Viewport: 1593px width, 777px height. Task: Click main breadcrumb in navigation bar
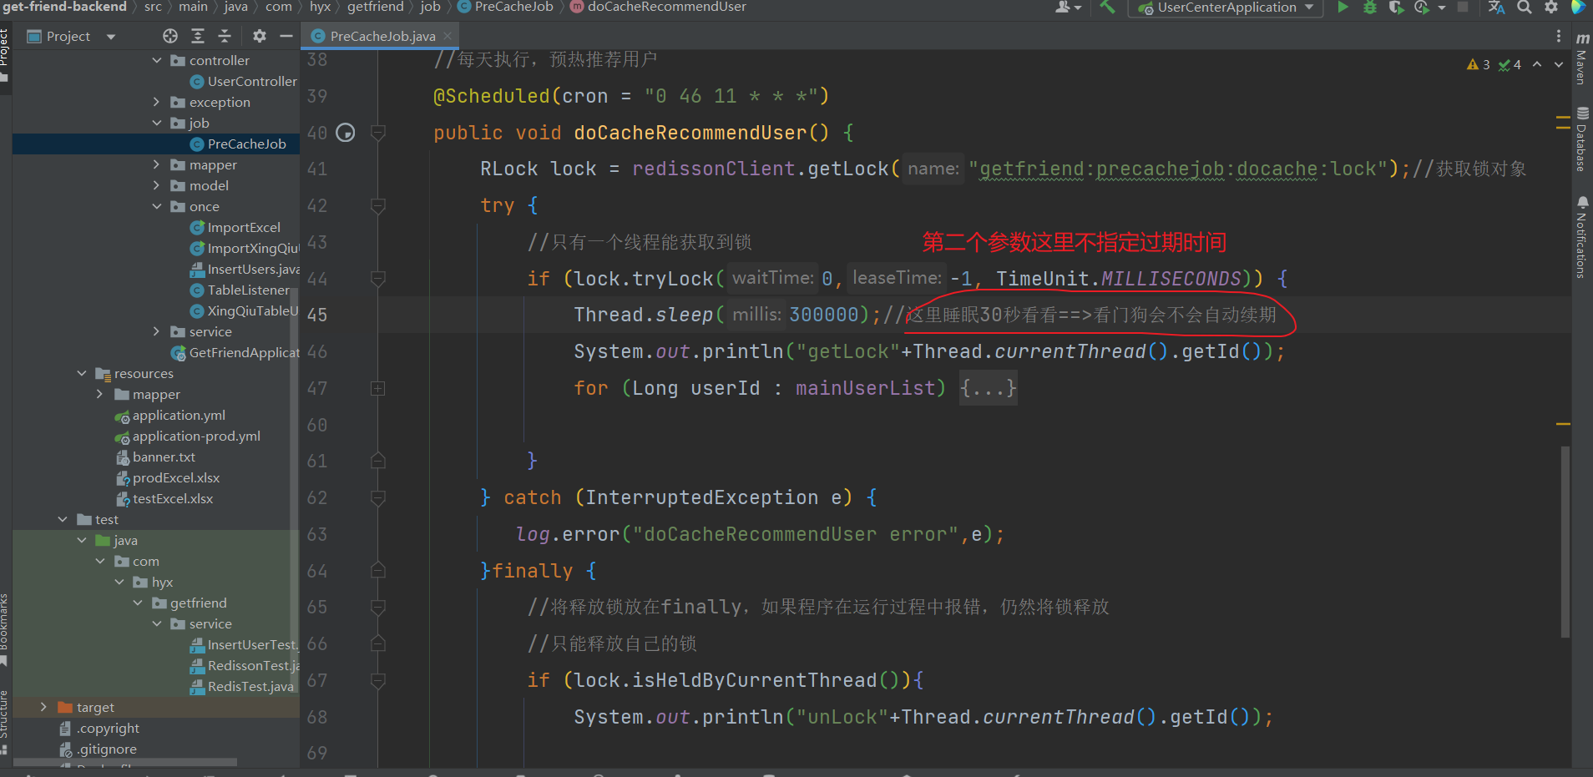pos(193,7)
